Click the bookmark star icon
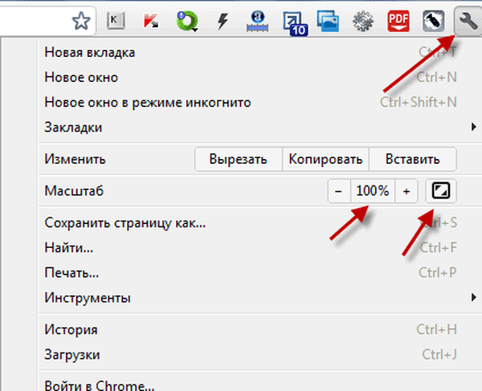The width and height of the screenshot is (482, 391). click(x=81, y=21)
